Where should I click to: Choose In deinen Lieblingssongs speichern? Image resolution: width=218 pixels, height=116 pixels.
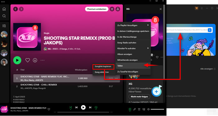(x=133, y=31)
